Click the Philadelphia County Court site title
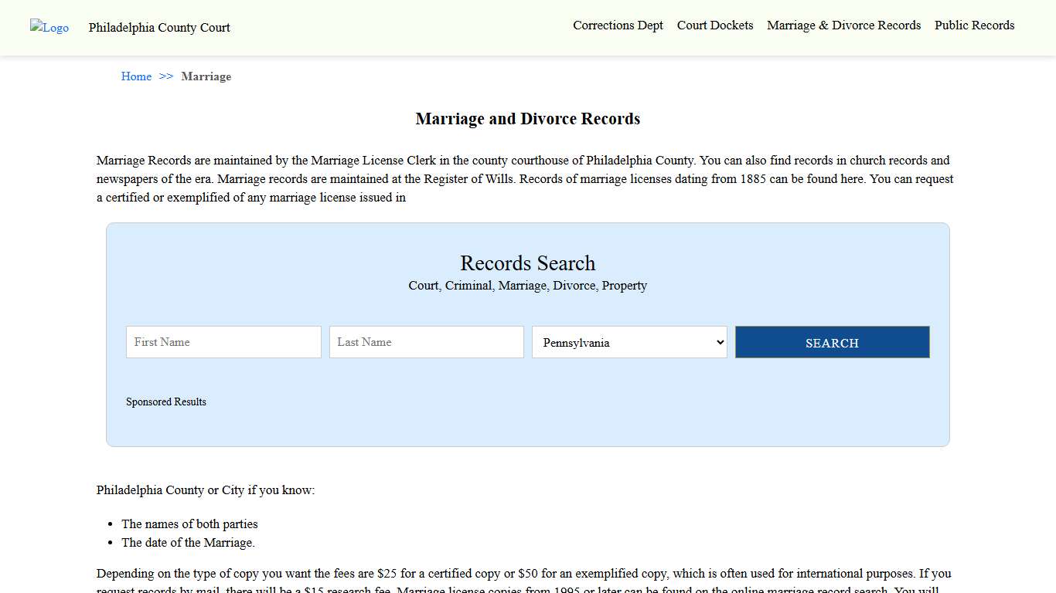Screen dimensions: 1056x593 [x=159, y=28]
